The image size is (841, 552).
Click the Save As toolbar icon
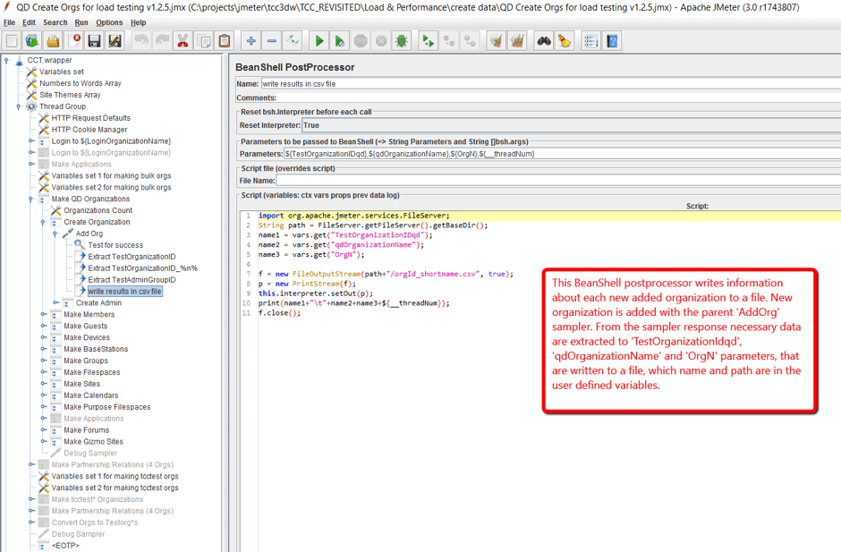115,41
